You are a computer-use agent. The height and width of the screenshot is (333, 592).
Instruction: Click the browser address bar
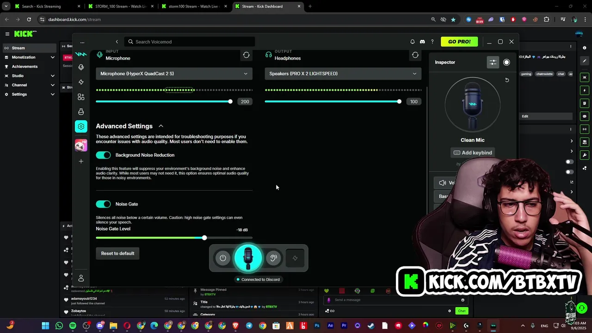tap(231, 19)
